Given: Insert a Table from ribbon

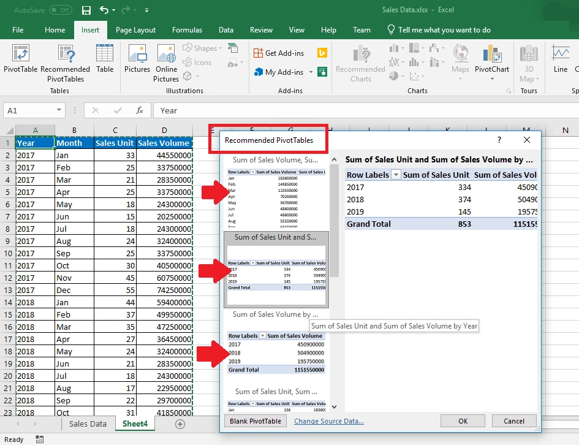Looking at the screenshot, I should (x=105, y=58).
